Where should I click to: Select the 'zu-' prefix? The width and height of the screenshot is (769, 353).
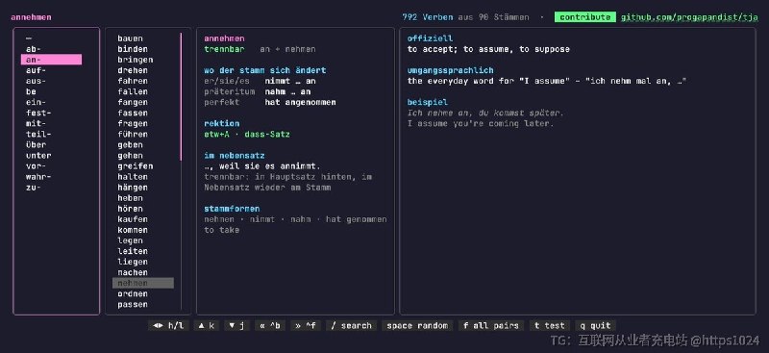(34, 188)
